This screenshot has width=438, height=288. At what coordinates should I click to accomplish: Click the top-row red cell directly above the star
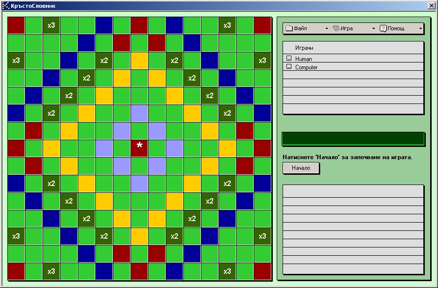[x=139, y=25]
